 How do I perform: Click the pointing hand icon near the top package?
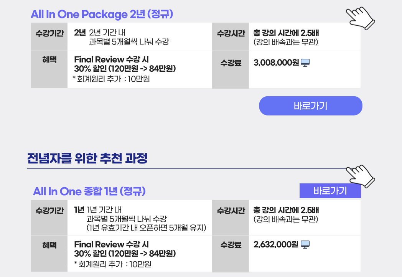360,18
